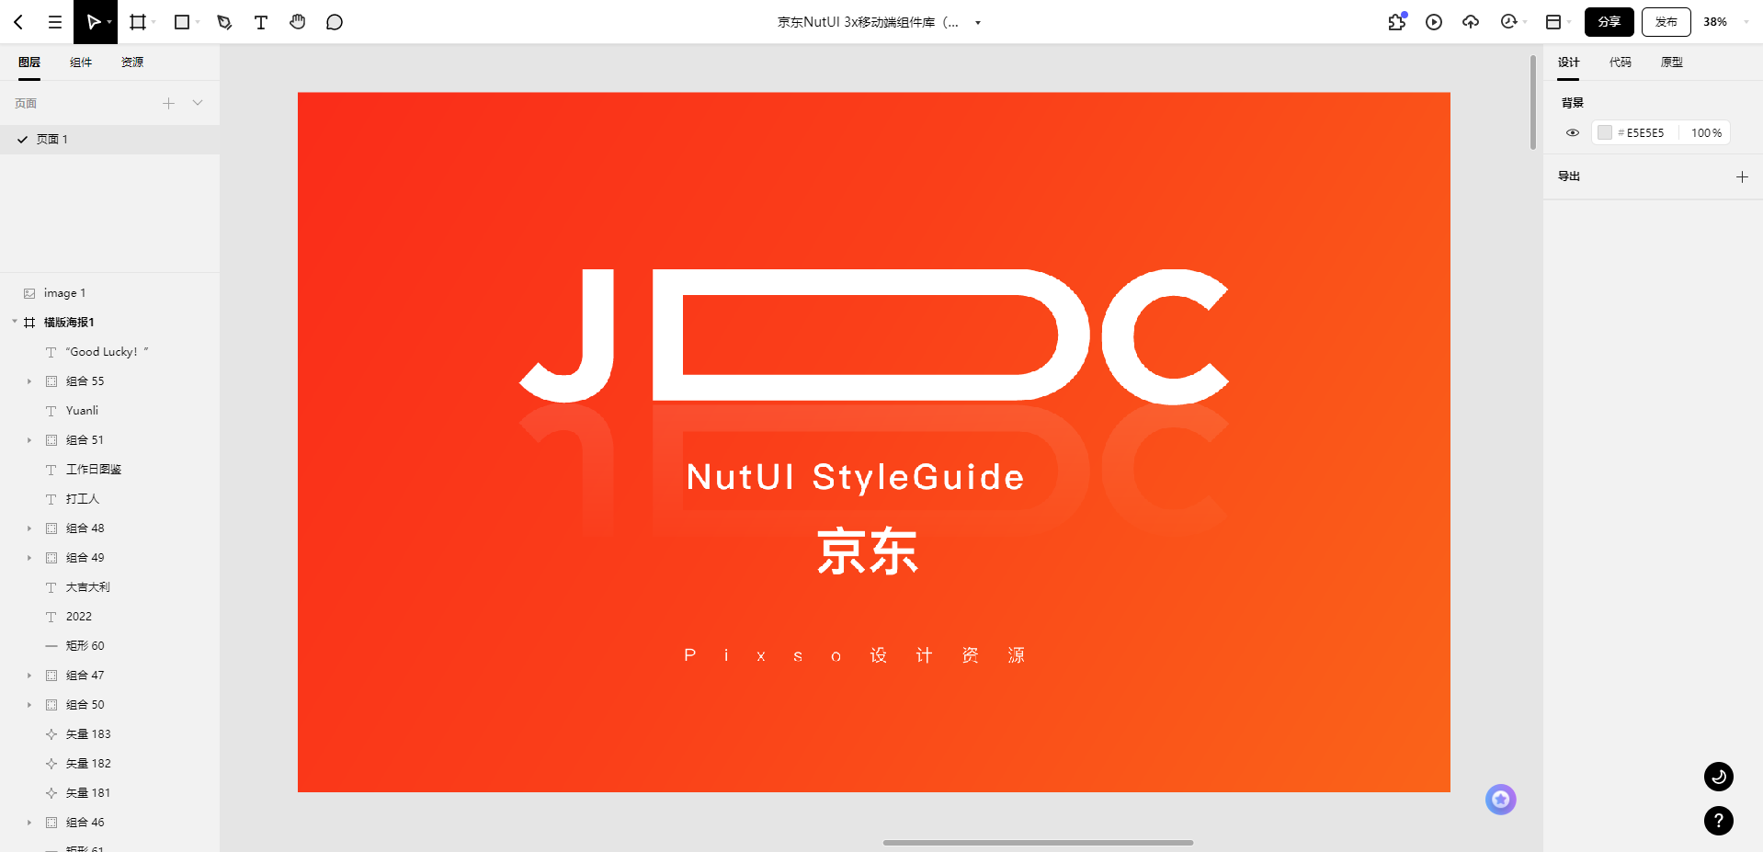Switch to the 原型 tab

click(x=1672, y=62)
